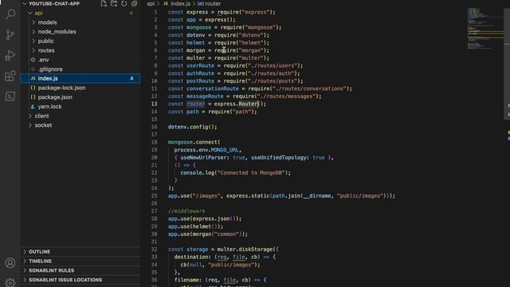Image resolution: width=510 pixels, height=287 pixels.
Task: Click line number 25 in gutter
Action: pyautogui.click(x=154, y=196)
